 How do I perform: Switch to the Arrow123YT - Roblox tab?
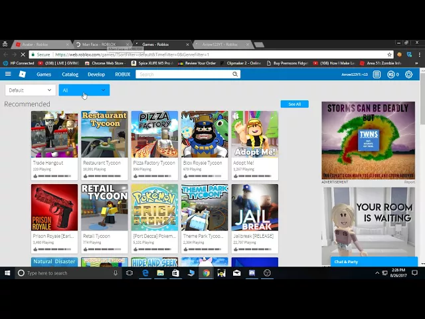(221, 45)
